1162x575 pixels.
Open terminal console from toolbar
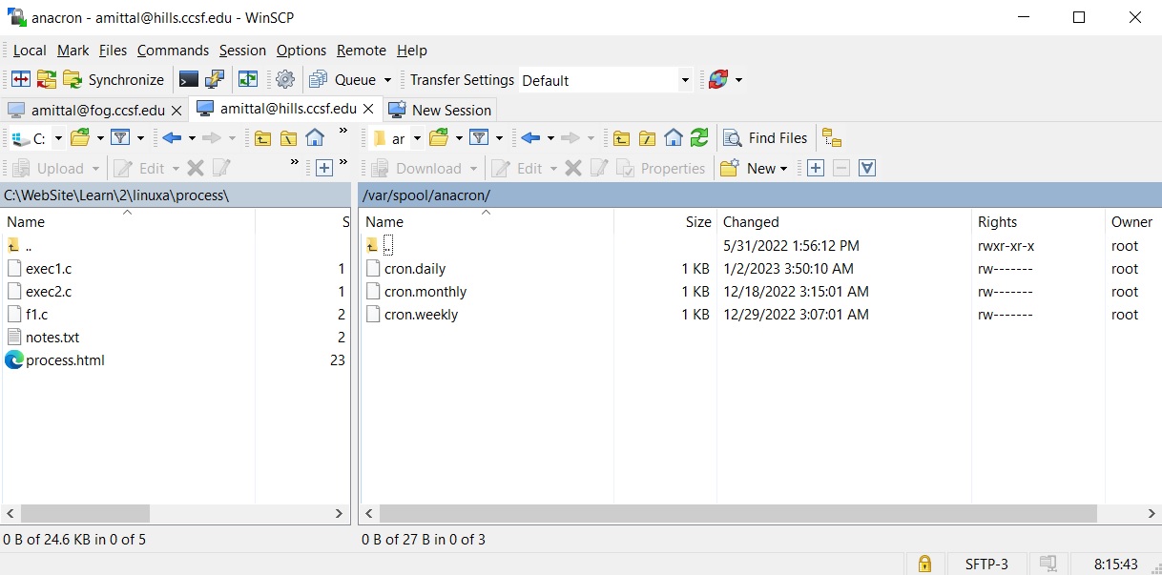pyautogui.click(x=189, y=80)
